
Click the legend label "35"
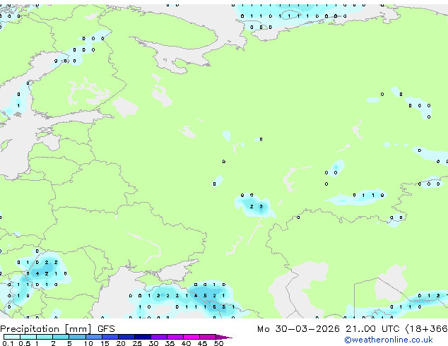pos(170,343)
